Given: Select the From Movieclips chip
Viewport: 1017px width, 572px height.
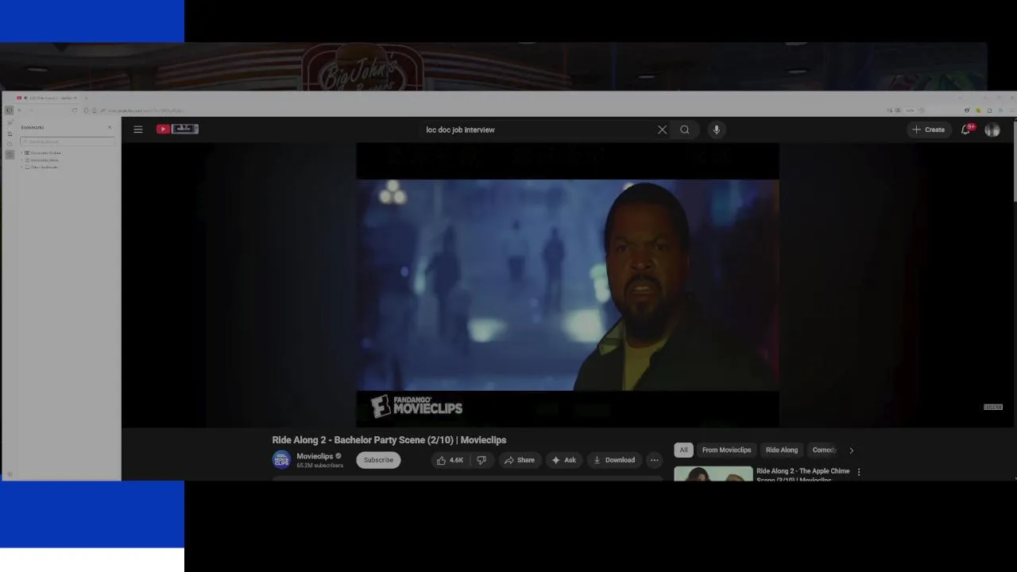Looking at the screenshot, I should (x=726, y=450).
